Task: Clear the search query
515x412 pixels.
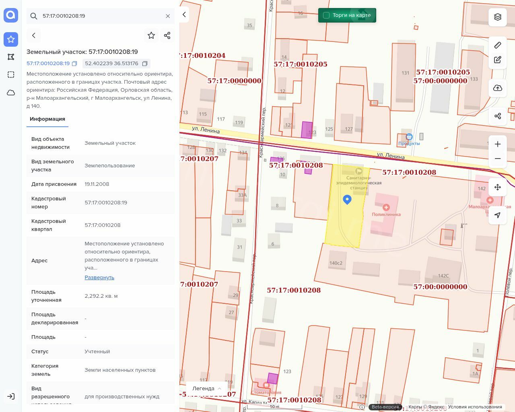Action: [168, 16]
